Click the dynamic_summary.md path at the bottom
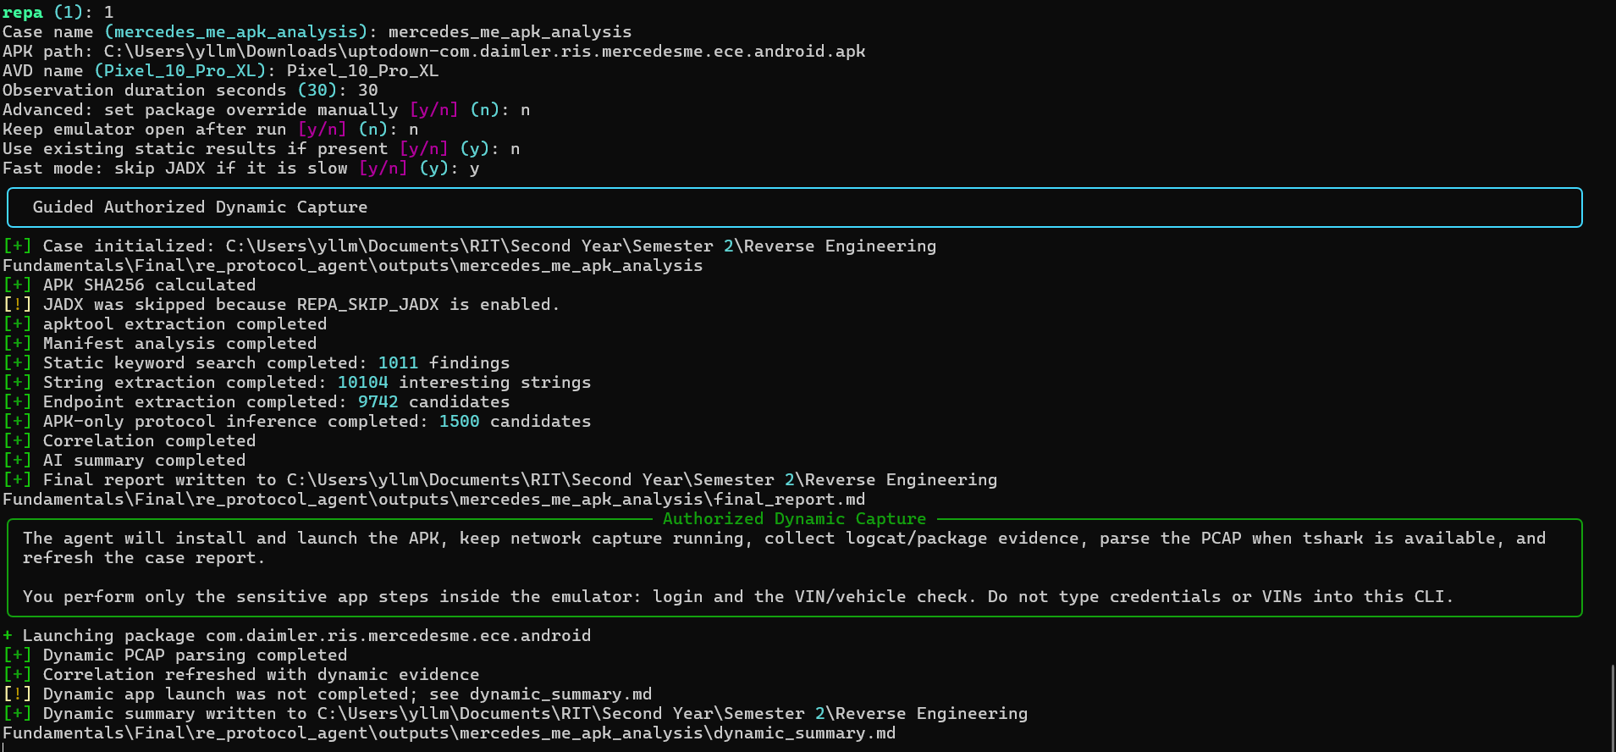 pyautogui.click(x=449, y=733)
